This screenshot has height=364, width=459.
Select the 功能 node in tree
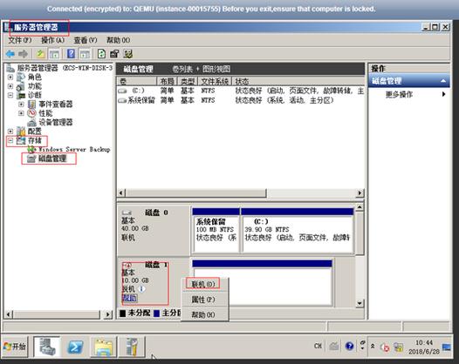(x=35, y=86)
